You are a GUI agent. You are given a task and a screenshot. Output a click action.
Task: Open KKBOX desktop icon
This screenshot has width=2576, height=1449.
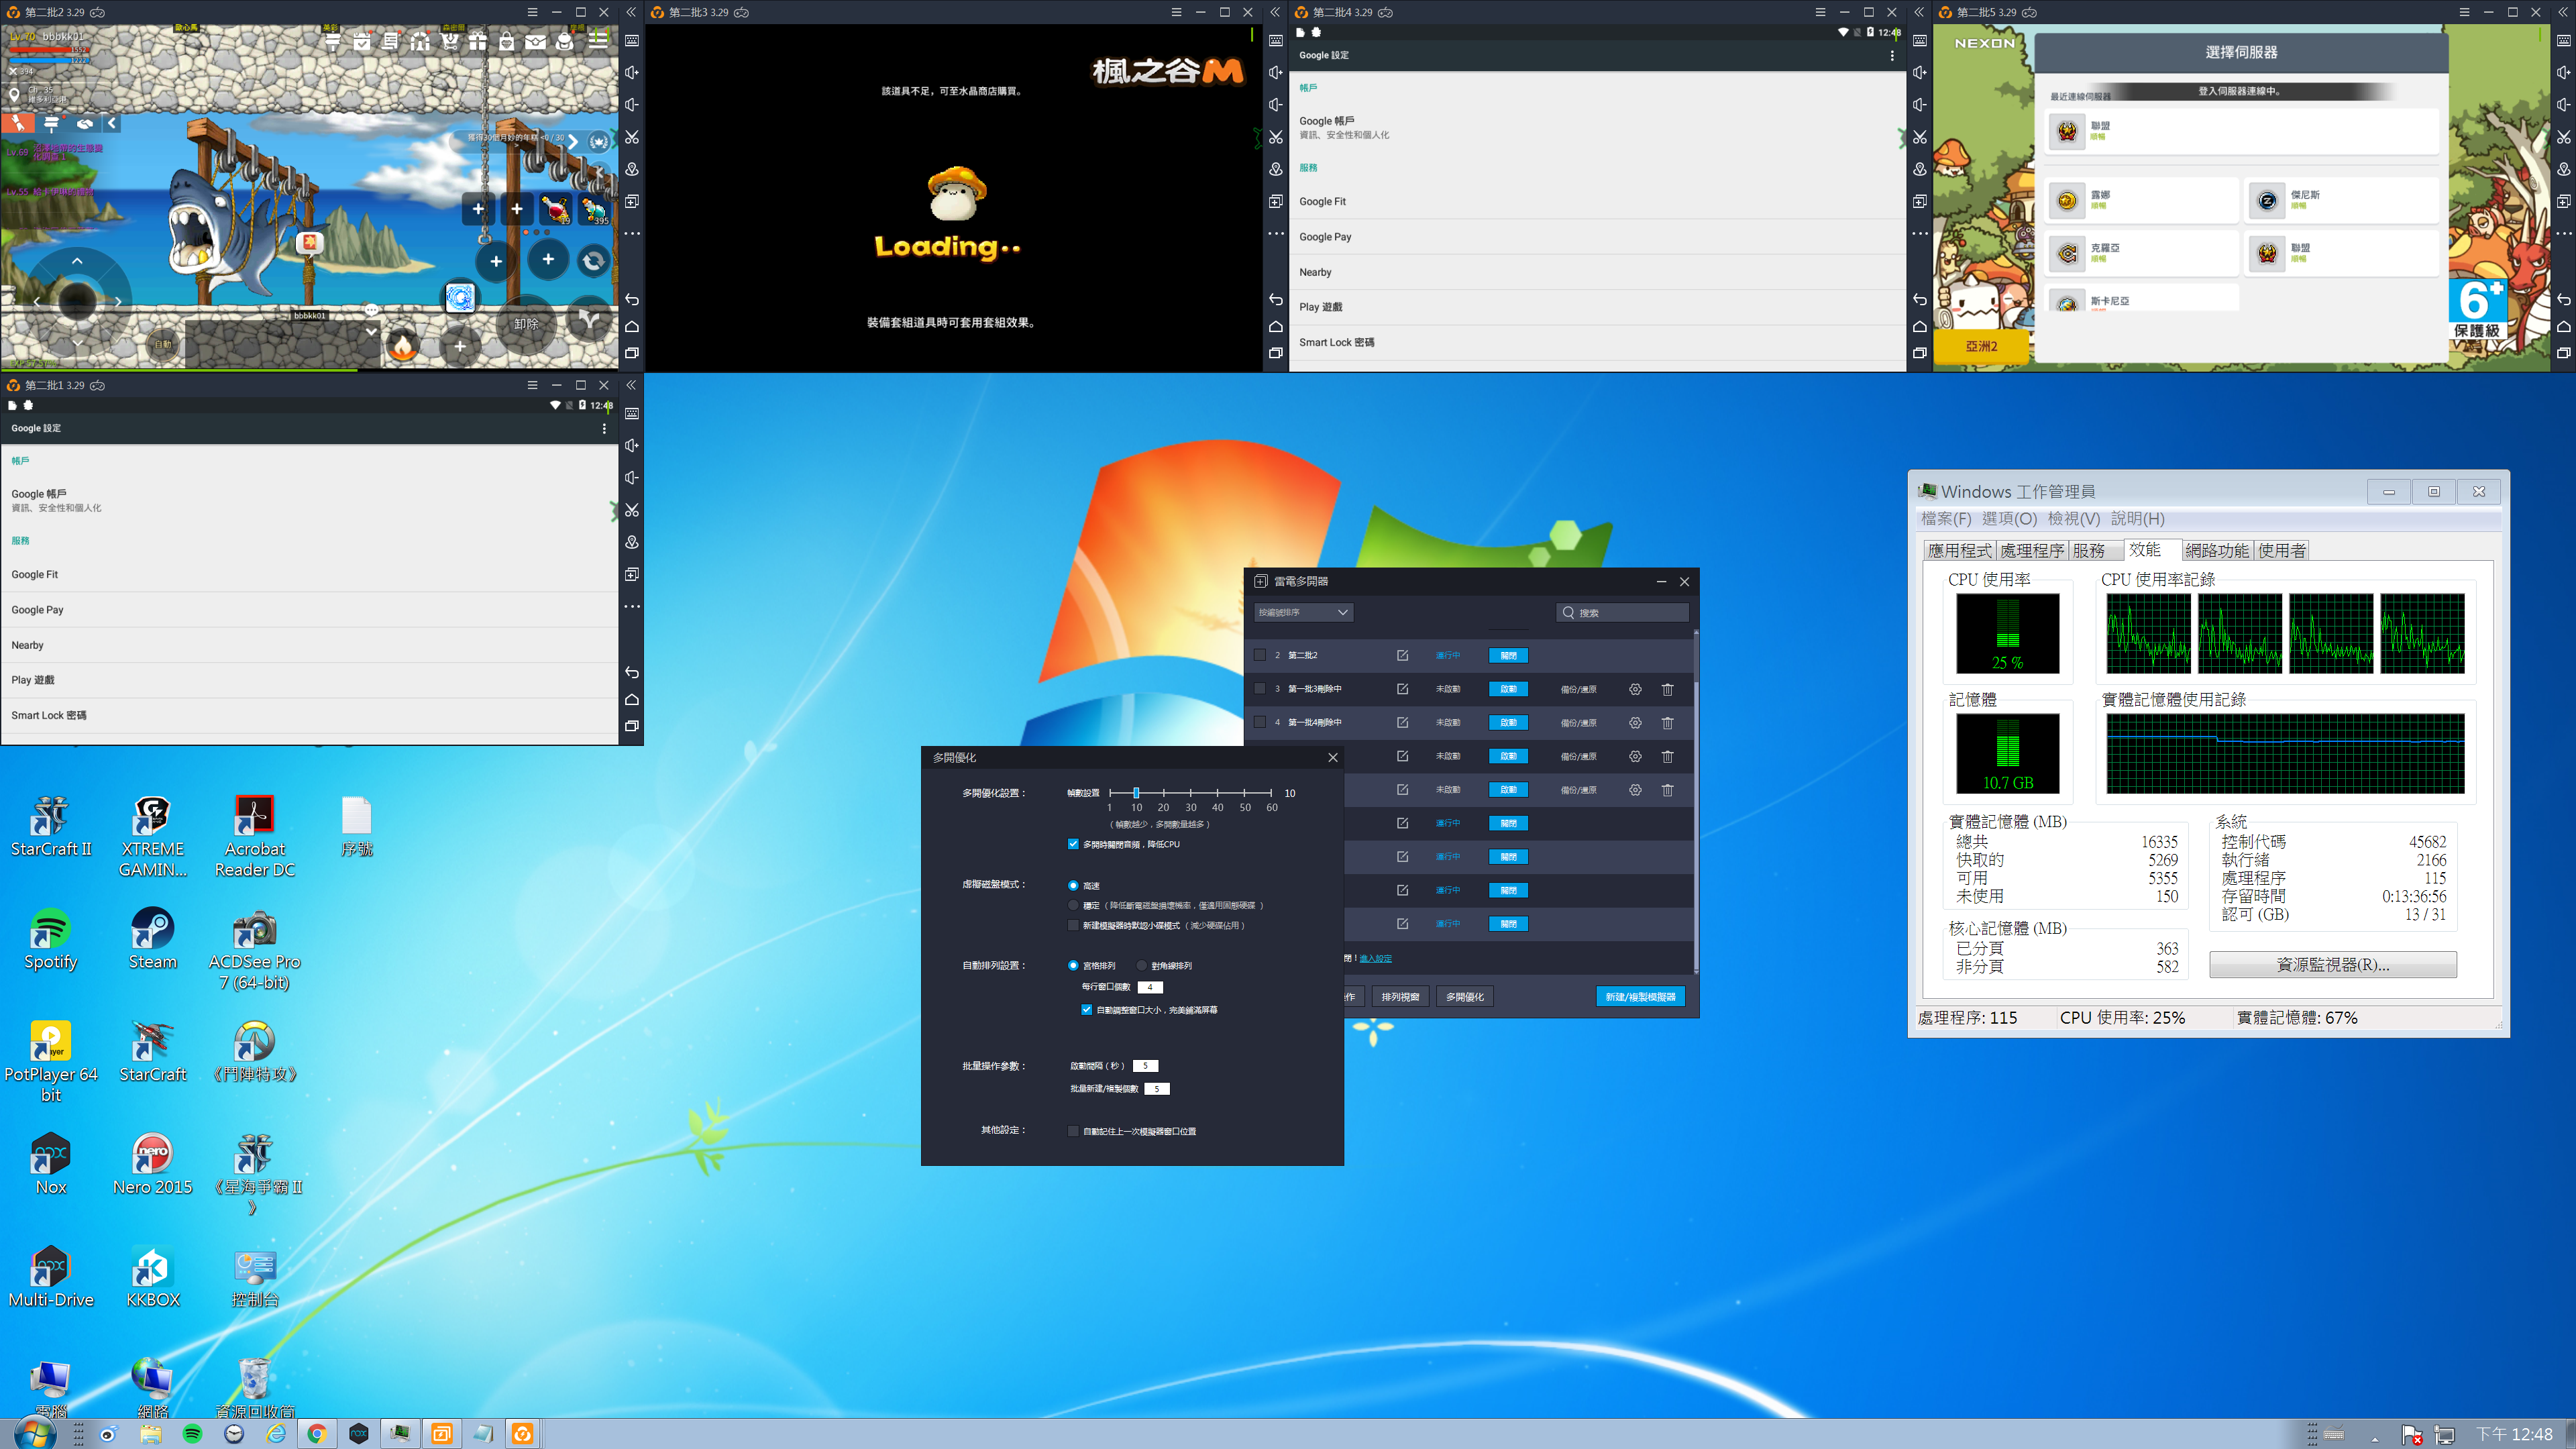click(152, 1277)
